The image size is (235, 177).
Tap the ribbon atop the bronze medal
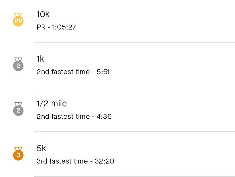tap(18, 149)
